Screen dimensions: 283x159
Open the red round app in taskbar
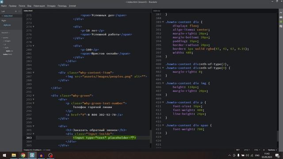tap(41, 155)
